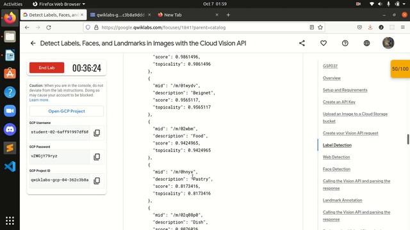This screenshot has width=410, height=230.
Task: Click the End Lab button
Action: [47, 68]
